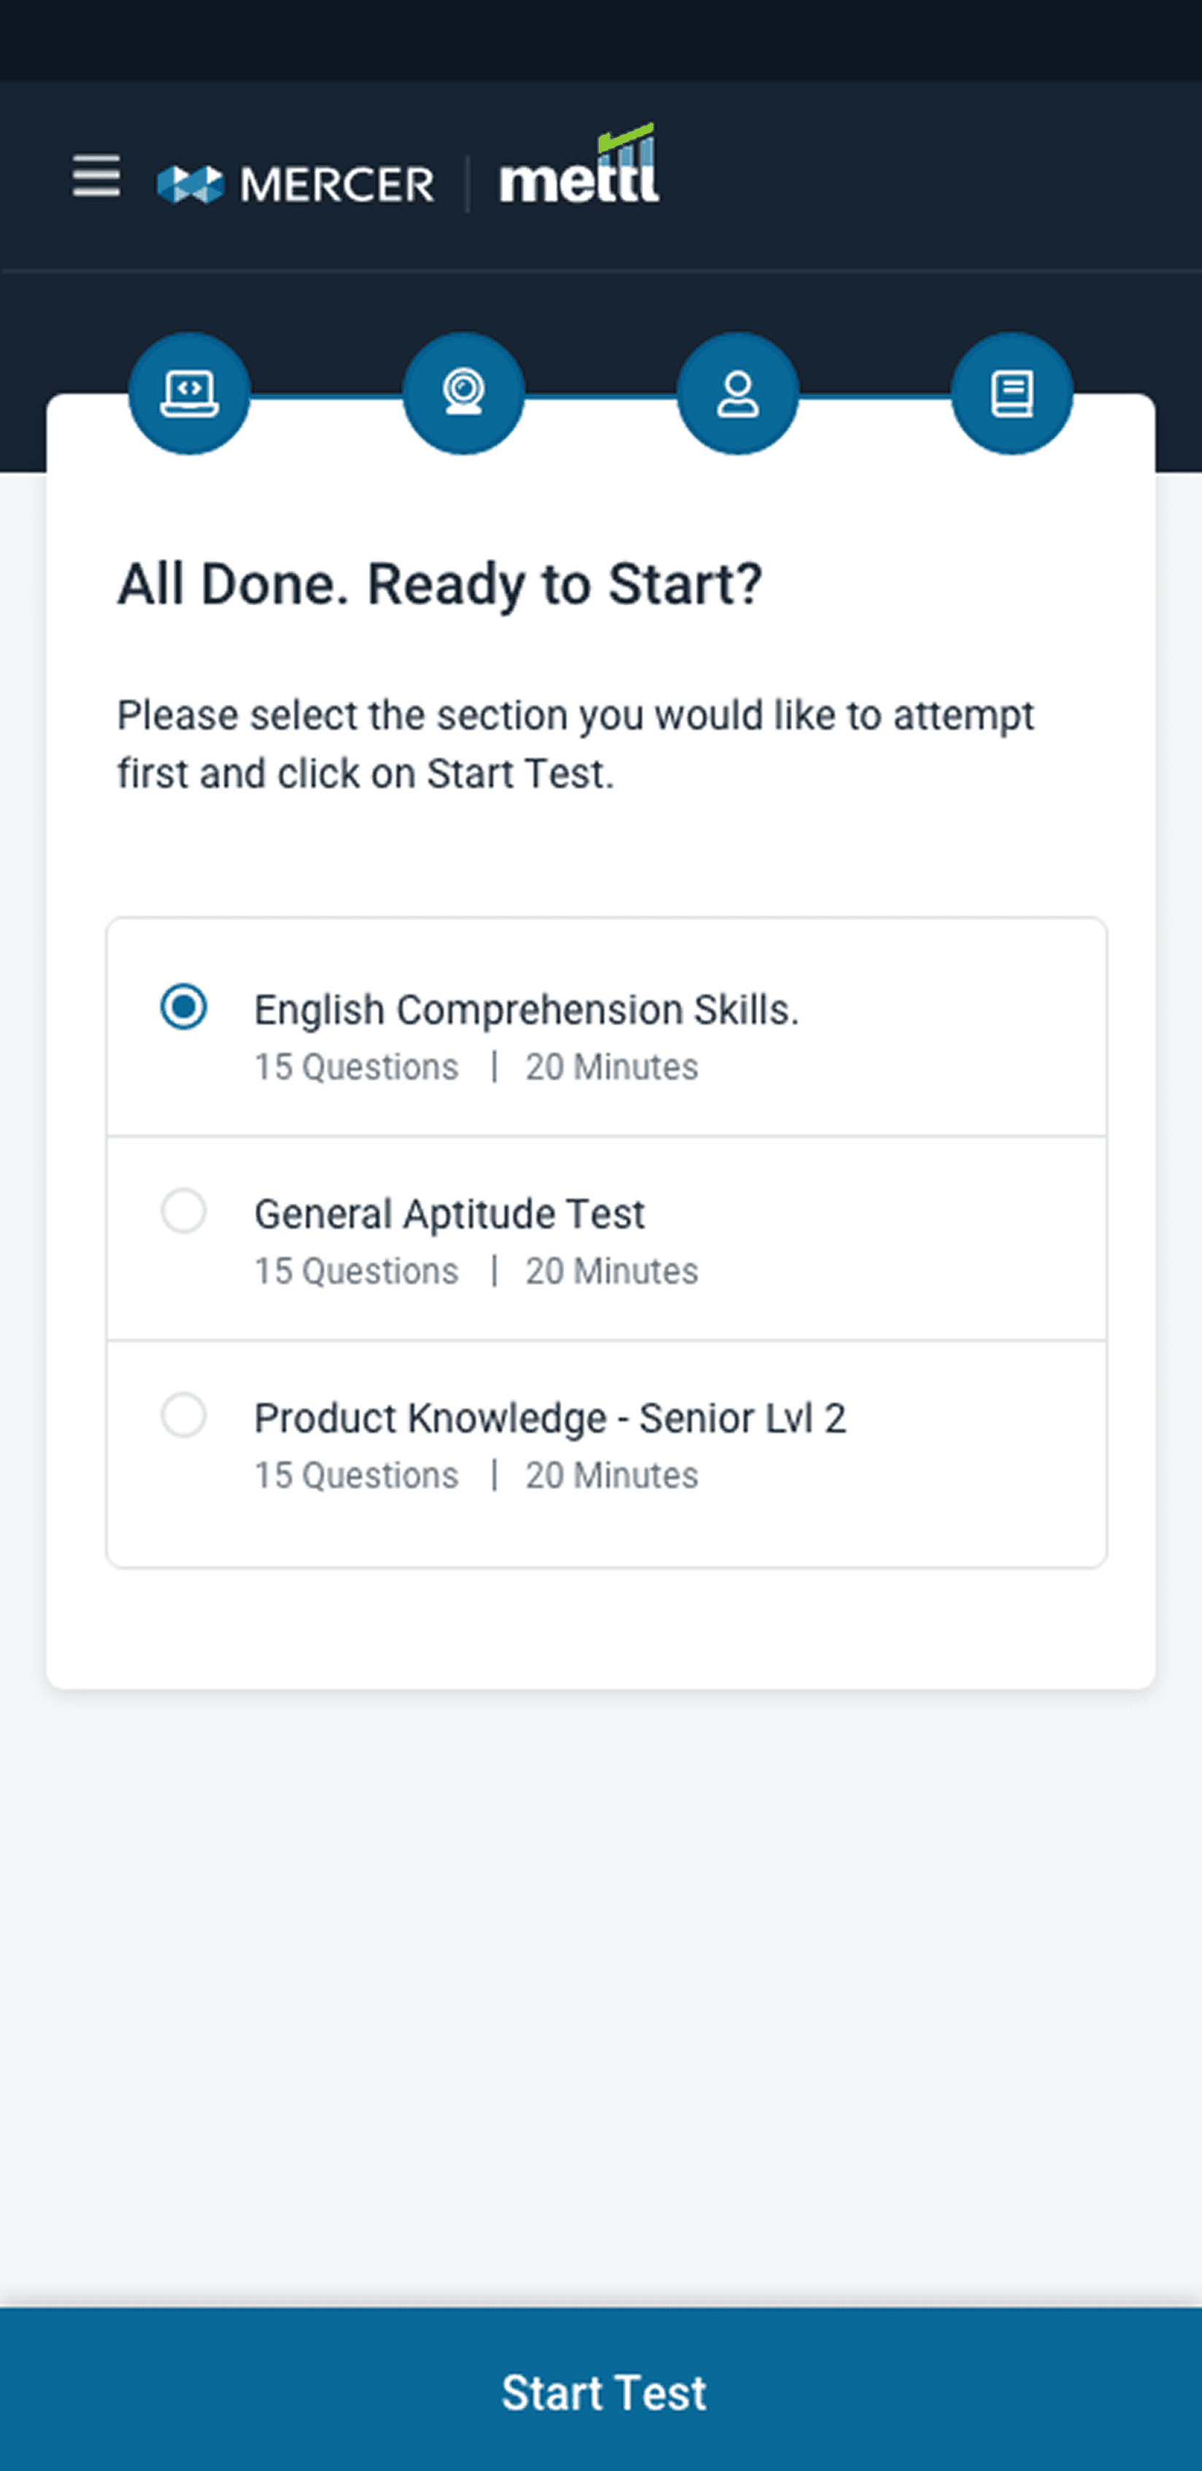
Task: Open the hamburger navigation menu
Action: point(96,176)
